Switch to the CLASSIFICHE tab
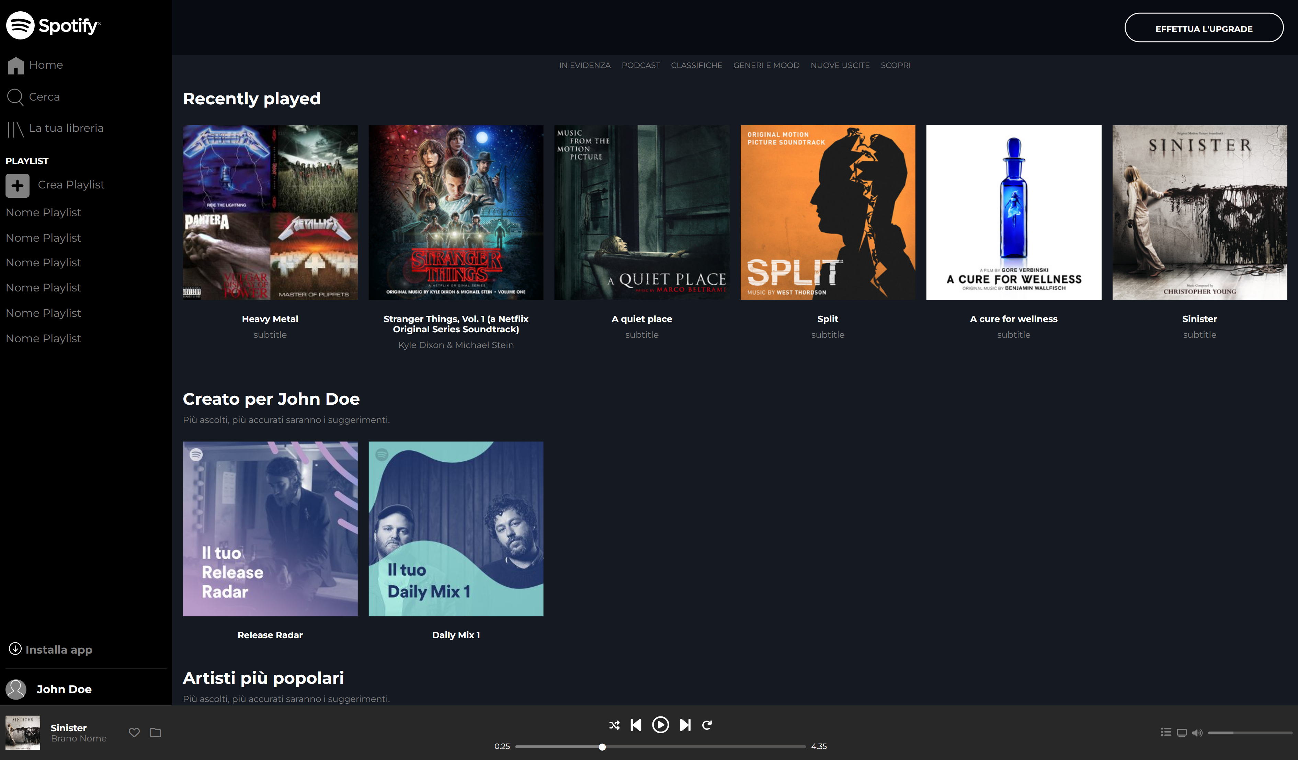 tap(696, 65)
